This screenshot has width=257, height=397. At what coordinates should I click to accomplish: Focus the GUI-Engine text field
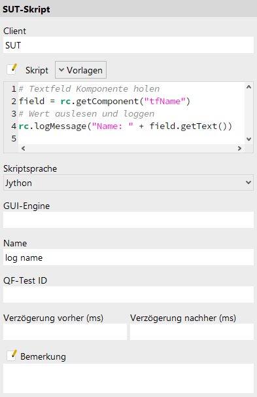point(128,219)
